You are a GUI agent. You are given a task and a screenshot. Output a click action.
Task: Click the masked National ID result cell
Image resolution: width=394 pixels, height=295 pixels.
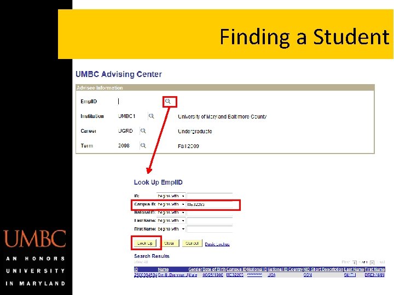pos(254,275)
